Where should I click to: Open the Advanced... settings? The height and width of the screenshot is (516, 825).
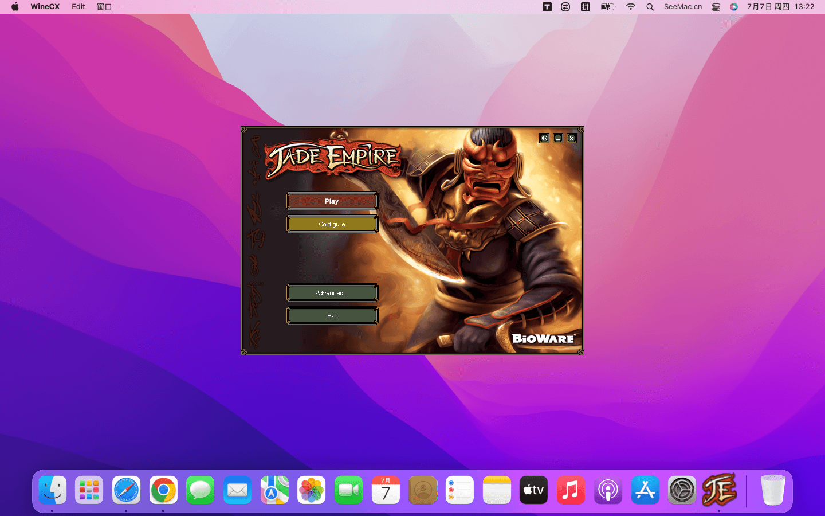pyautogui.click(x=332, y=293)
